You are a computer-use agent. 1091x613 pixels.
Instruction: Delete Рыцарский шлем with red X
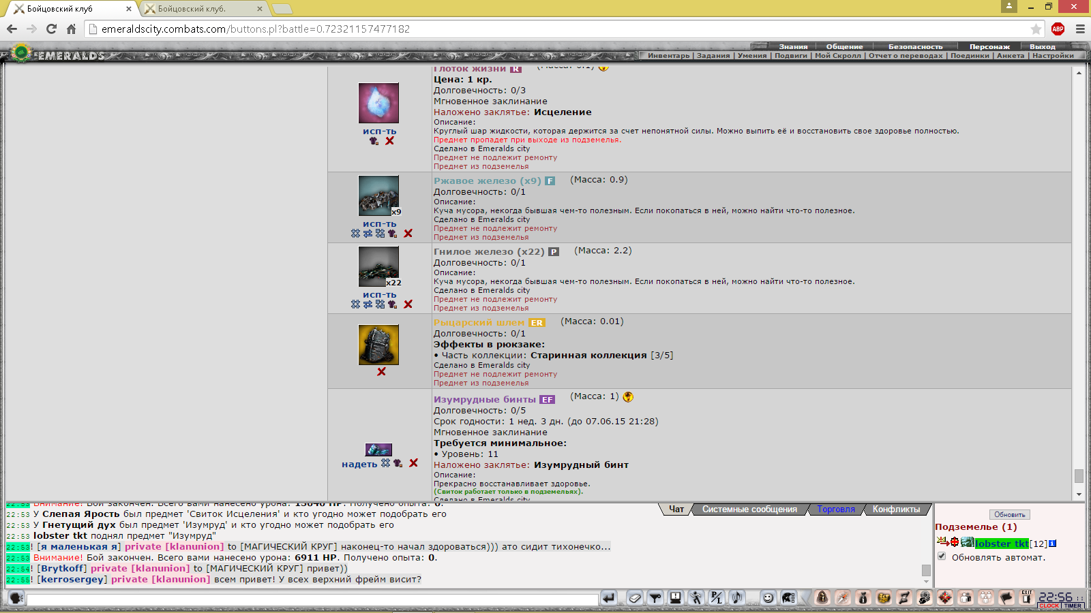381,372
